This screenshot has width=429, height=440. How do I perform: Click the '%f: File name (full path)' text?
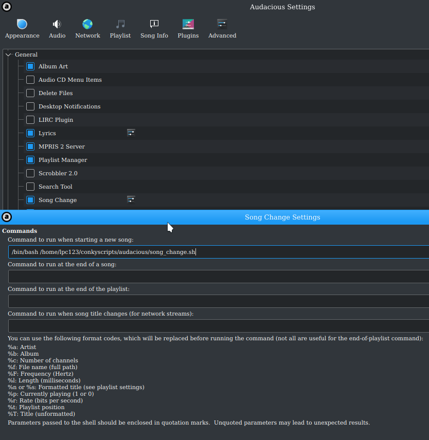click(x=42, y=367)
